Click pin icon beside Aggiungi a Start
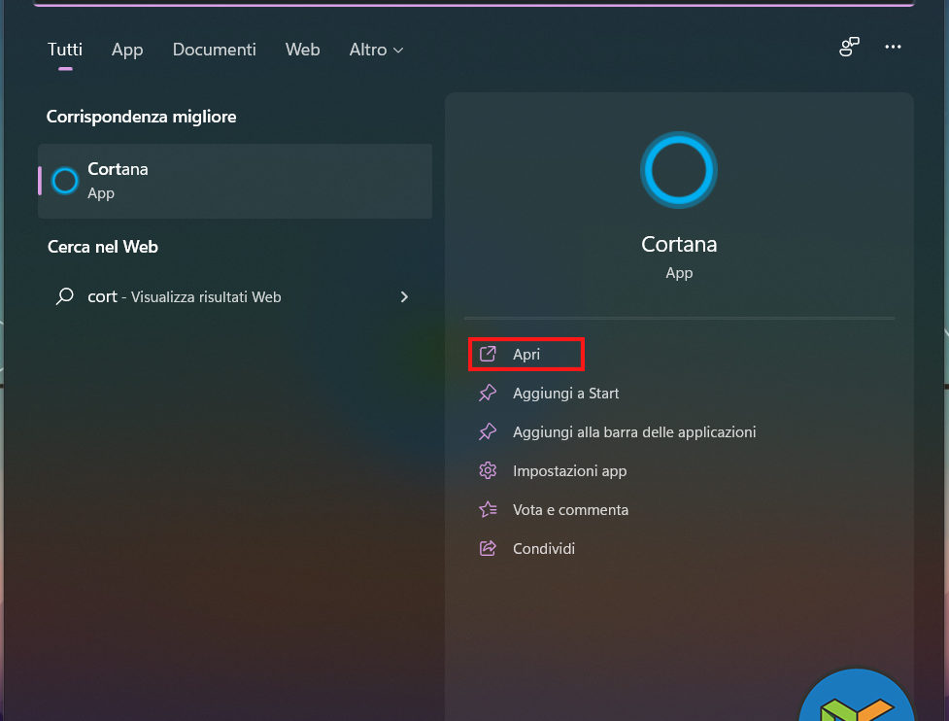949x721 pixels. click(x=488, y=393)
